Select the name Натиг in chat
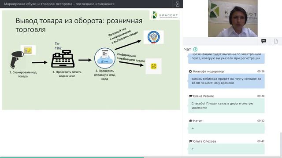Viewport: 282px width, 158px height. (198, 121)
